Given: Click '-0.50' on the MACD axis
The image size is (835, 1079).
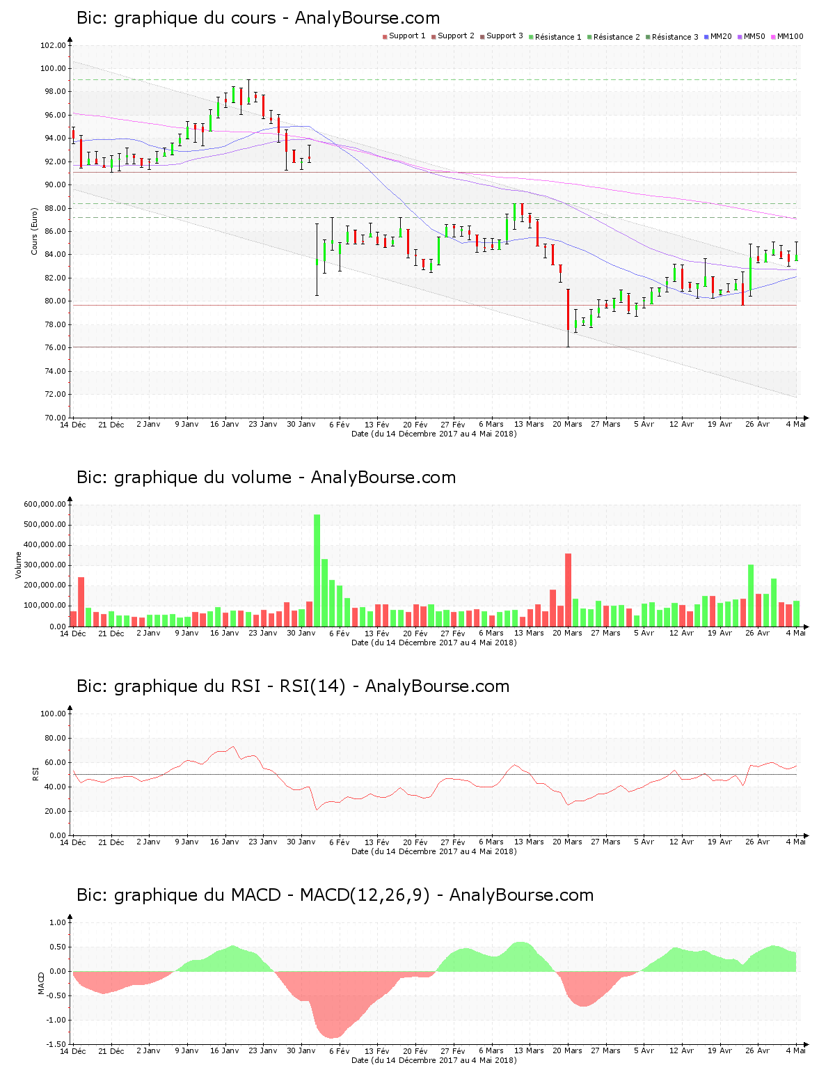Looking at the screenshot, I should pos(57,995).
